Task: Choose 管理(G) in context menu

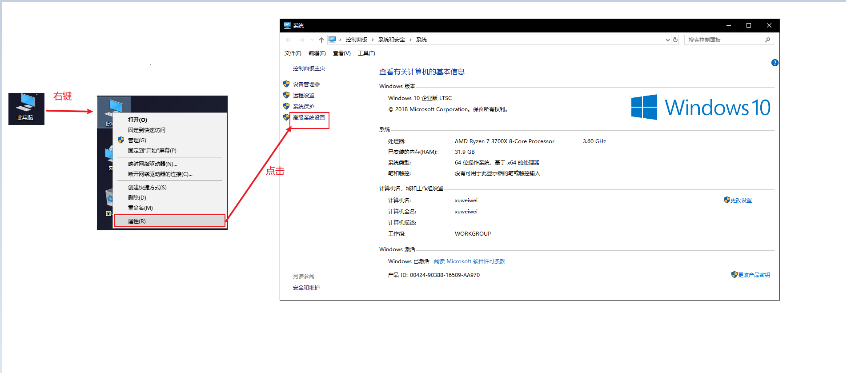Action: 170,140
